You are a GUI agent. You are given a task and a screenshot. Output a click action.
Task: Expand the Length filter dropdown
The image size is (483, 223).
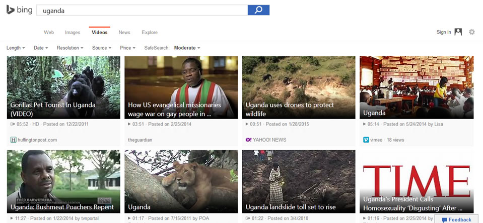click(x=16, y=48)
